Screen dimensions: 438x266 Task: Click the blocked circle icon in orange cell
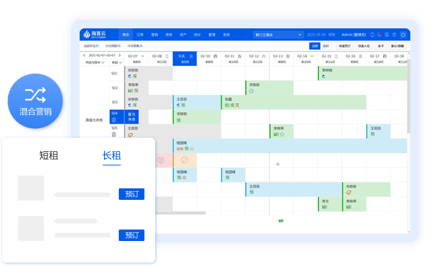184,160
